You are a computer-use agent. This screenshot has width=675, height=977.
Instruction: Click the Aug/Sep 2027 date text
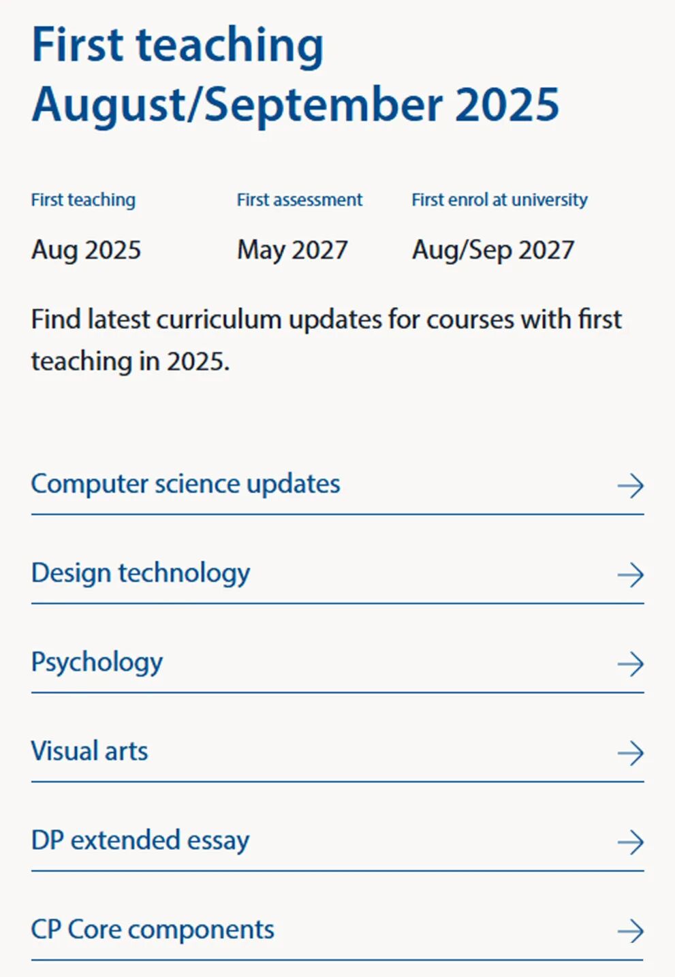click(493, 250)
